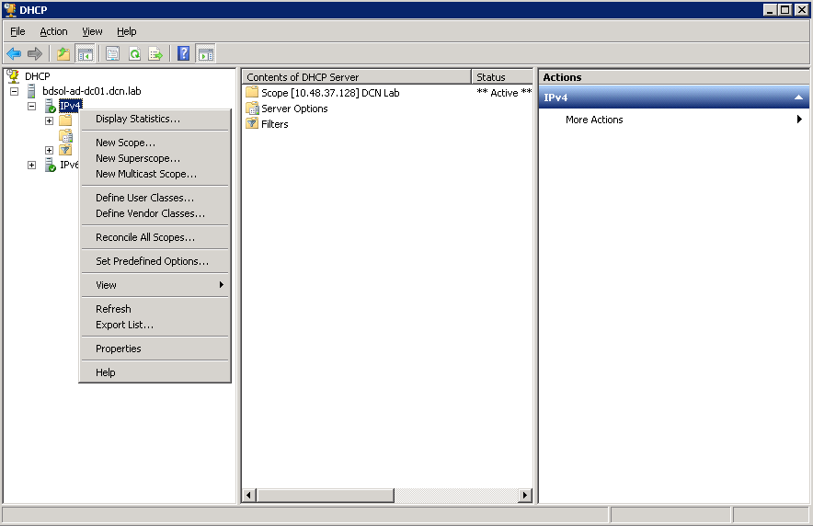Expand the scope folder node under IPv4

pos(50,120)
